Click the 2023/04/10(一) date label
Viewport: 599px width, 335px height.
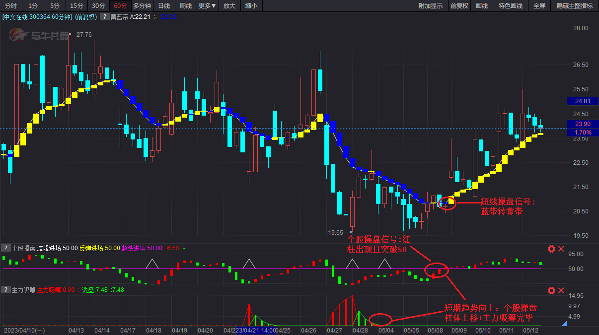(24, 330)
